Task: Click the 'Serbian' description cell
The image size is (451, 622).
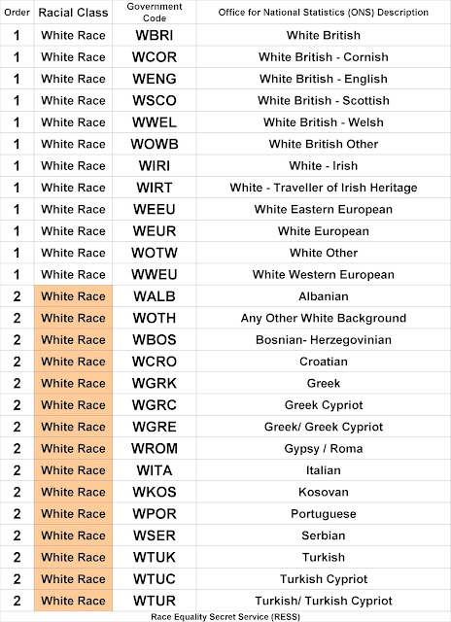Action: click(324, 536)
